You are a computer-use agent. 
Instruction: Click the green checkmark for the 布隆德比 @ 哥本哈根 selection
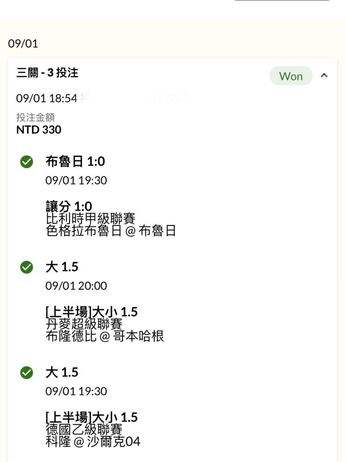tap(27, 267)
